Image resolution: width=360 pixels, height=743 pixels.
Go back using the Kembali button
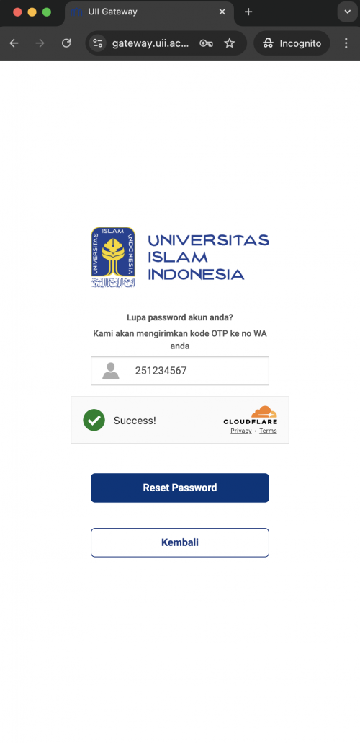[x=180, y=542]
